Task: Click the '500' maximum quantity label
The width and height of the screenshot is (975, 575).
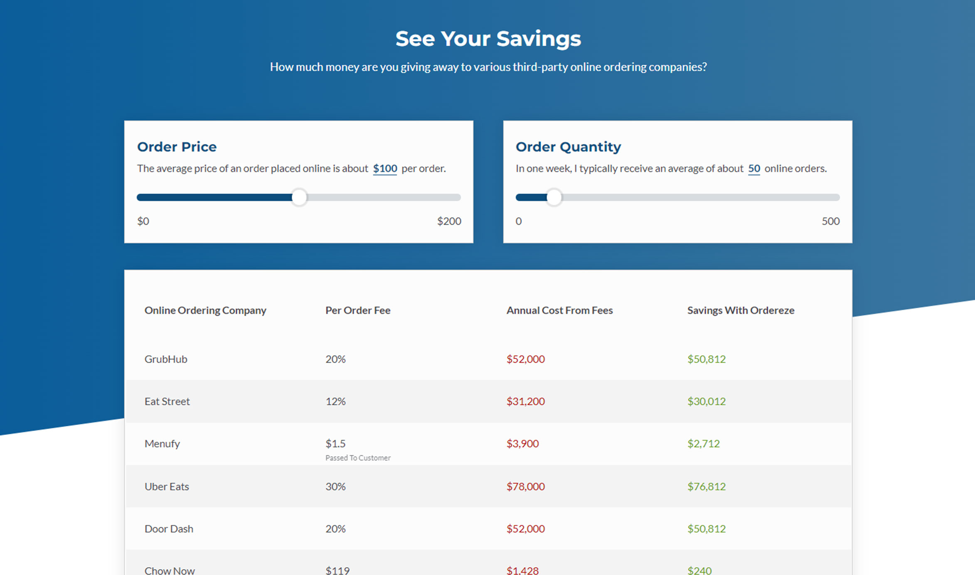Action: 830,221
